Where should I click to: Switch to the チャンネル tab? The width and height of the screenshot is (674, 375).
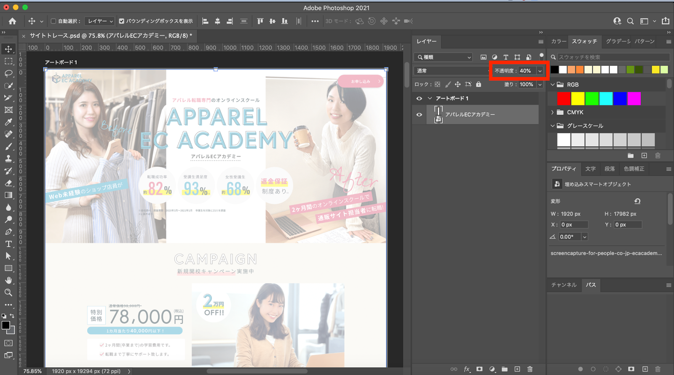coord(564,285)
